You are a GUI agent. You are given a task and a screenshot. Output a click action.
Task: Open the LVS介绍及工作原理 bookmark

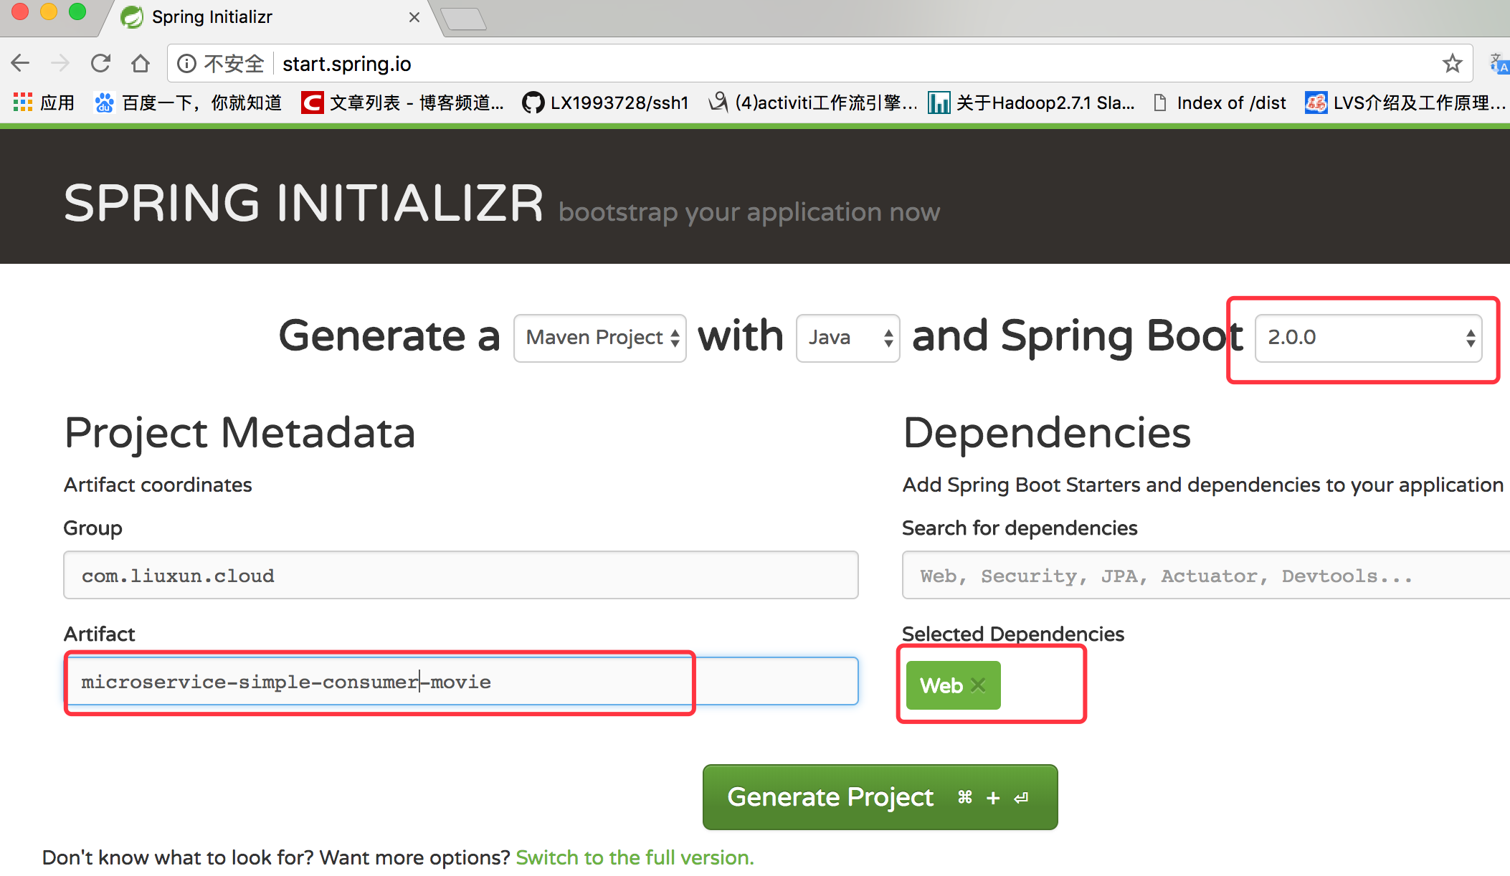click(x=1405, y=103)
